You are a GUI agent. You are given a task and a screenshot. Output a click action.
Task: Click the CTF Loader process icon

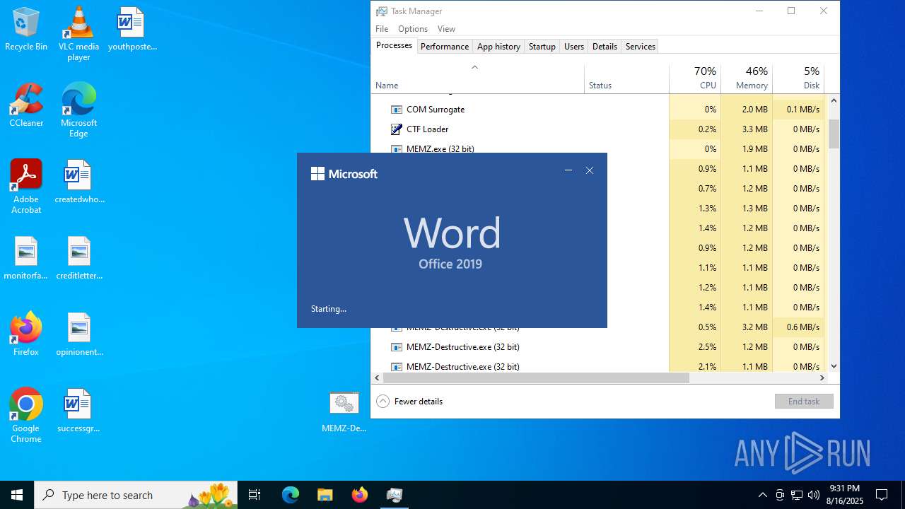(397, 129)
